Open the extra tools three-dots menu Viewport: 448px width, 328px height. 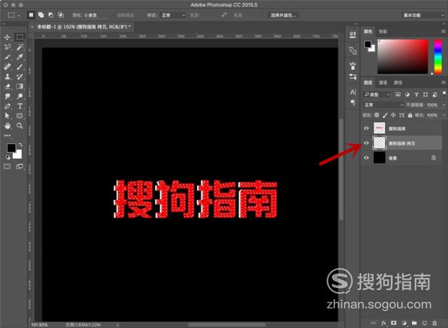7,136
